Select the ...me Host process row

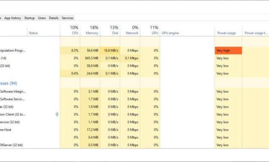click(x=6, y=130)
